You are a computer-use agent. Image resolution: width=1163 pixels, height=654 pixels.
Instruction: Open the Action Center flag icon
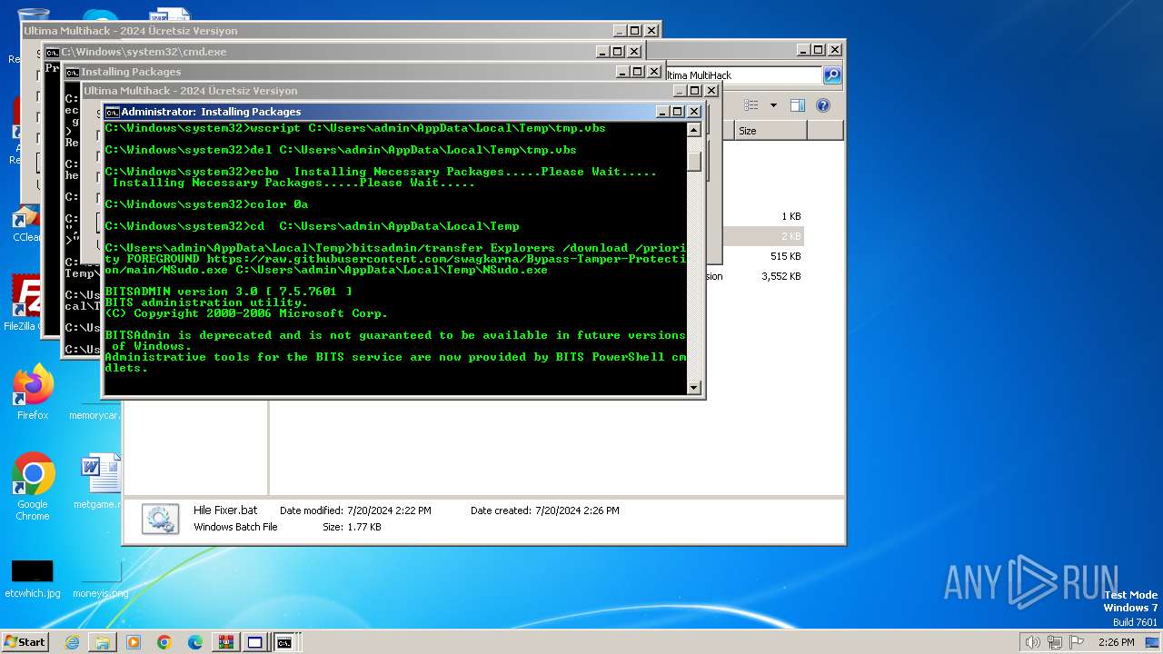1077,642
